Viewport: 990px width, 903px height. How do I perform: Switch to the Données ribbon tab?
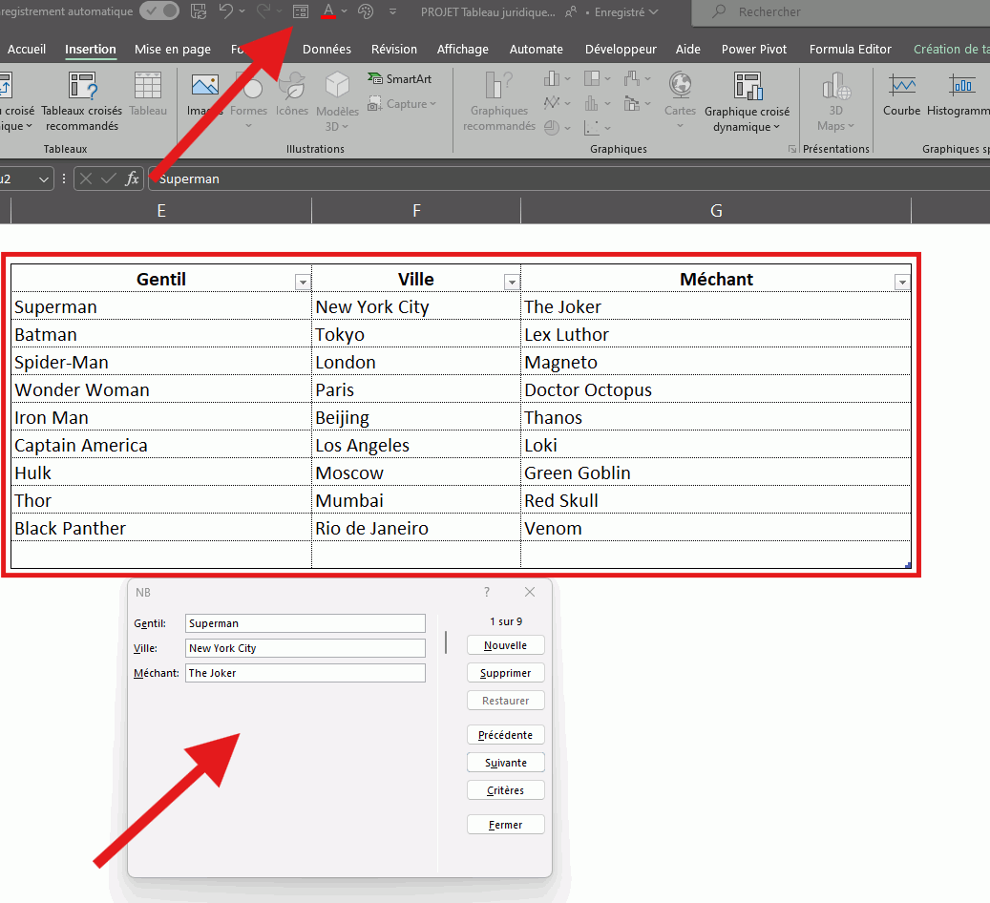coord(326,49)
